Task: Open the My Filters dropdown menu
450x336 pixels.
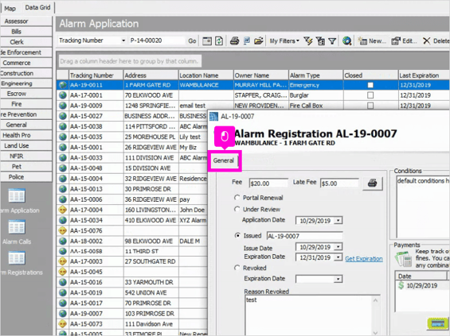Action: tap(284, 41)
